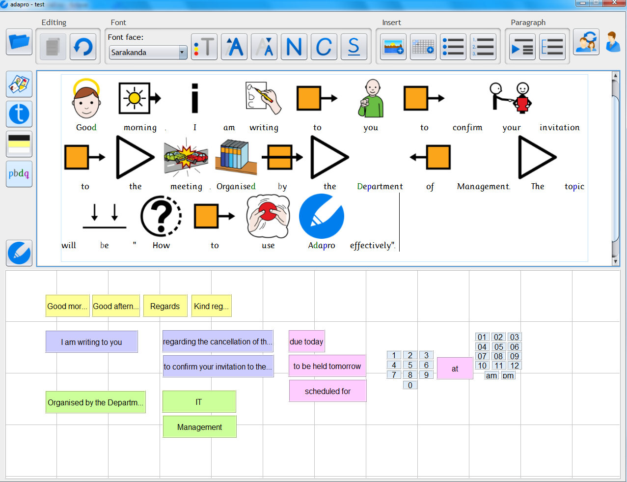The image size is (627, 482).
Task: Click the to be held tomorrow button
Action: (x=327, y=366)
